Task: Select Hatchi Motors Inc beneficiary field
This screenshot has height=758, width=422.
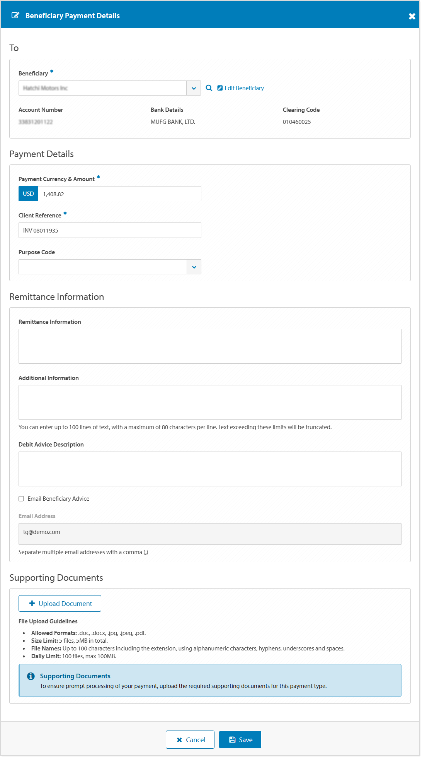Action: 104,88
